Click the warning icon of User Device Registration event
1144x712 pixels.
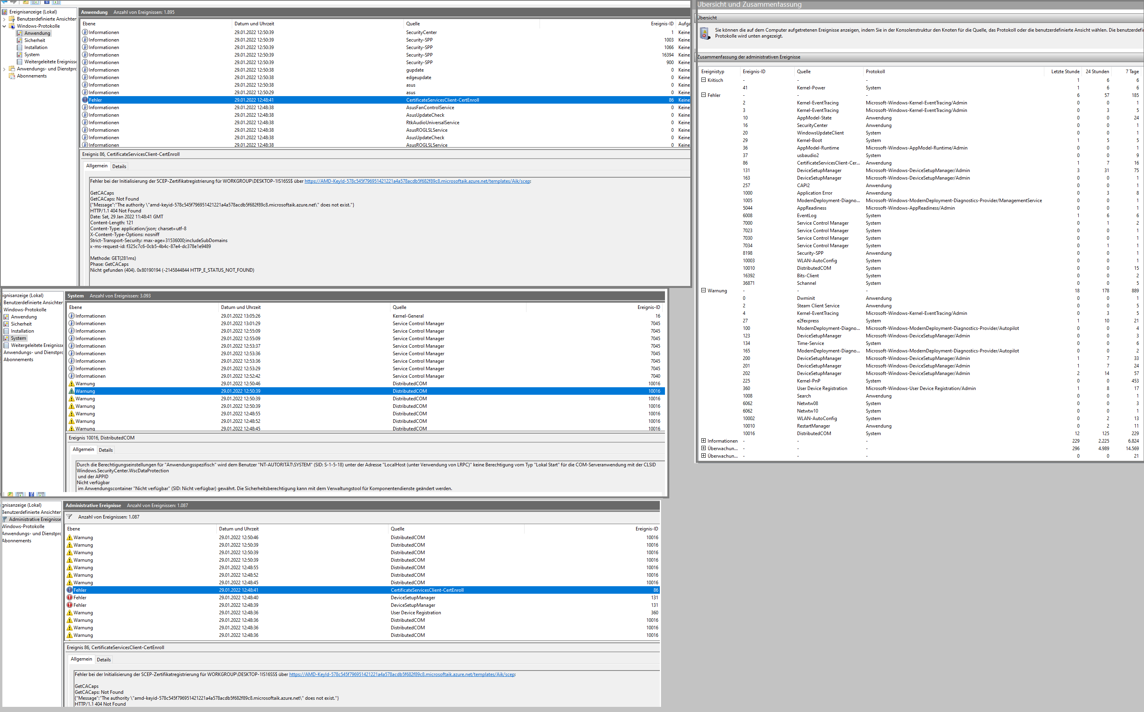pos(70,613)
